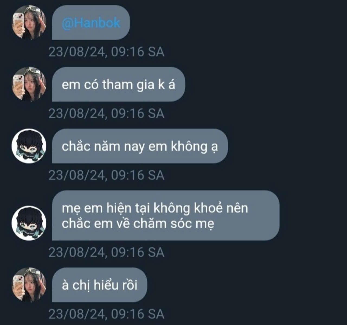The width and height of the screenshot is (347, 325).
Task: Click date 23/08/24 under 'chắc em về chăm sóc mẹ'
Action: (x=77, y=252)
